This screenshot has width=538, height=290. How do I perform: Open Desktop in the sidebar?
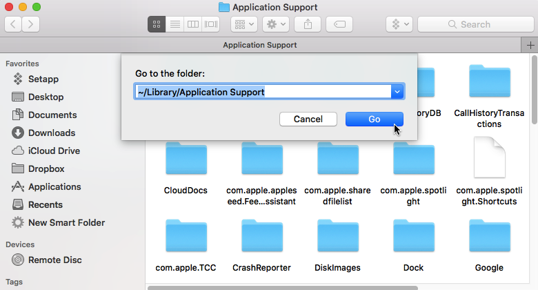[x=46, y=97]
